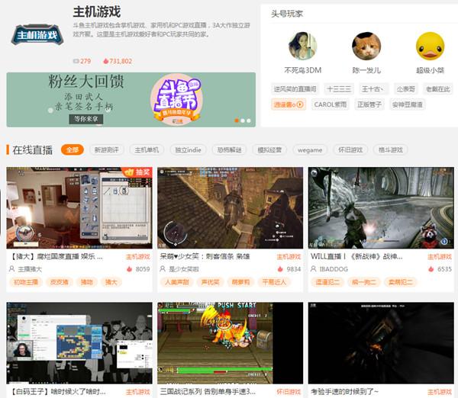The width and height of the screenshot is (458, 398).
Task: Click the user icon next to IBADDOG
Action: click(314, 268)
